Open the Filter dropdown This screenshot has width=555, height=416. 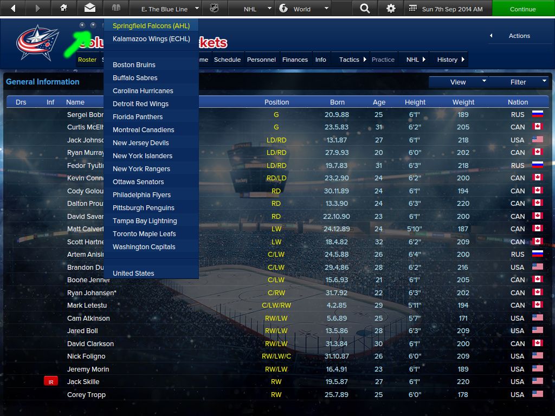coord(519,82)
